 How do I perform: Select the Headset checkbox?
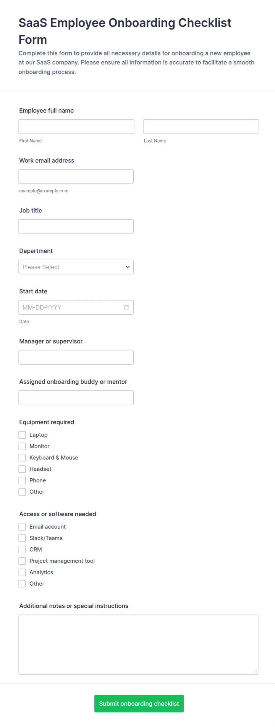(x=22, y=469)
